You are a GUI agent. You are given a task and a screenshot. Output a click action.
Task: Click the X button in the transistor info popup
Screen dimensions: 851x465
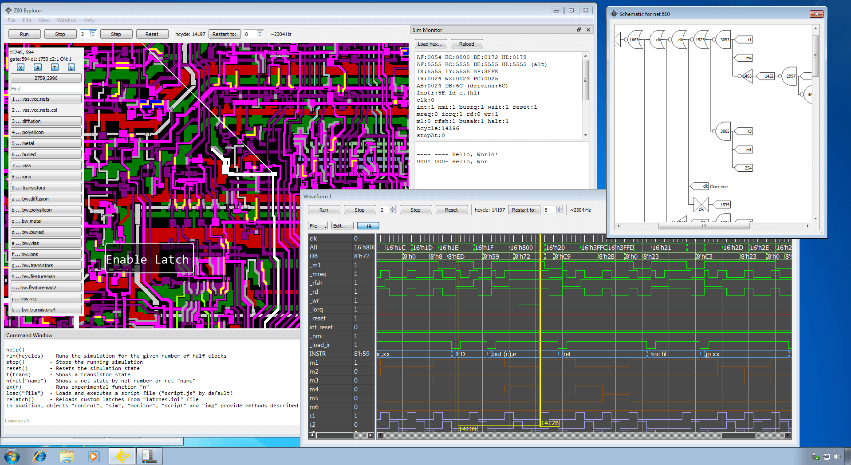(x=20, y=67)
